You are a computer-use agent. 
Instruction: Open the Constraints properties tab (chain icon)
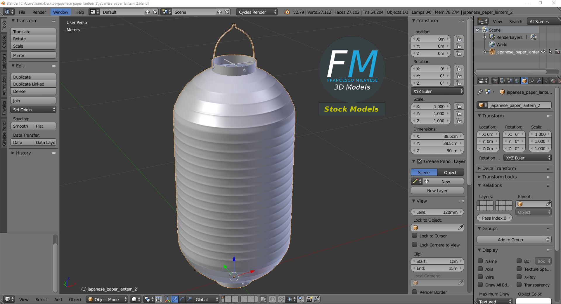click(x=531, y=81)
